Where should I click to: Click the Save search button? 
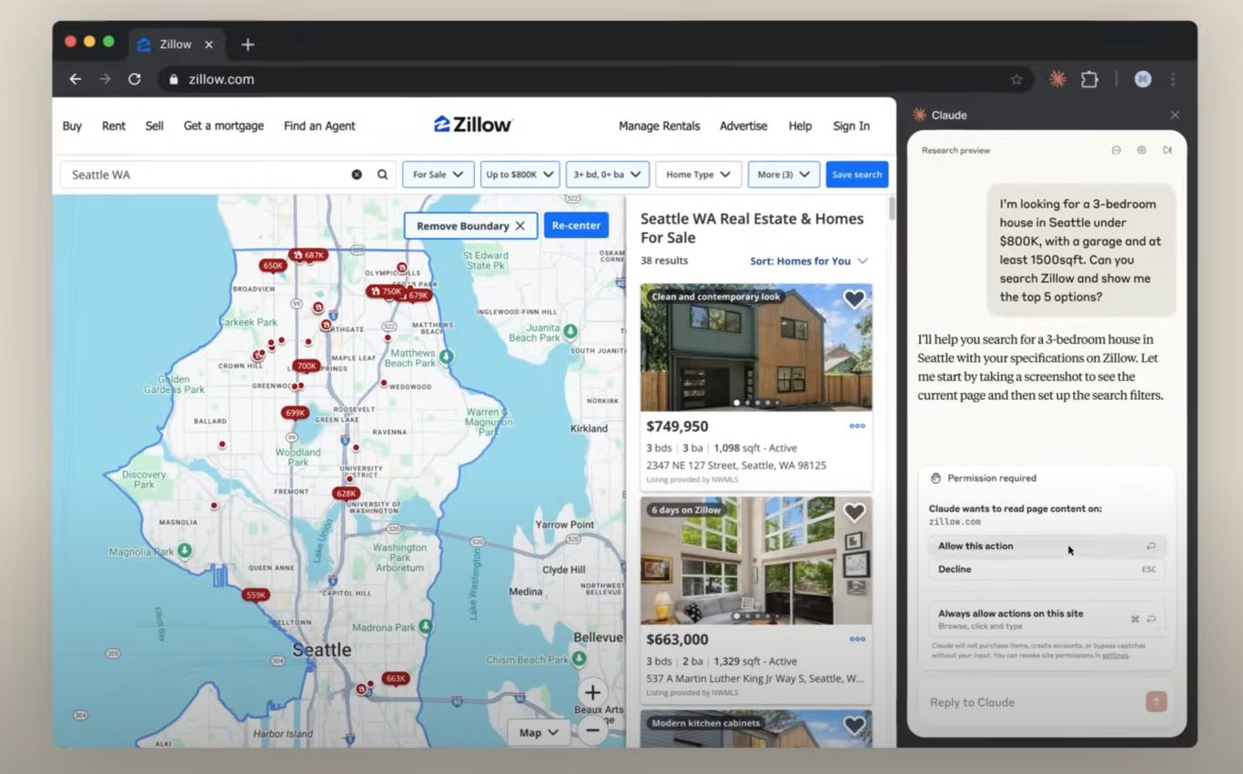856,175
